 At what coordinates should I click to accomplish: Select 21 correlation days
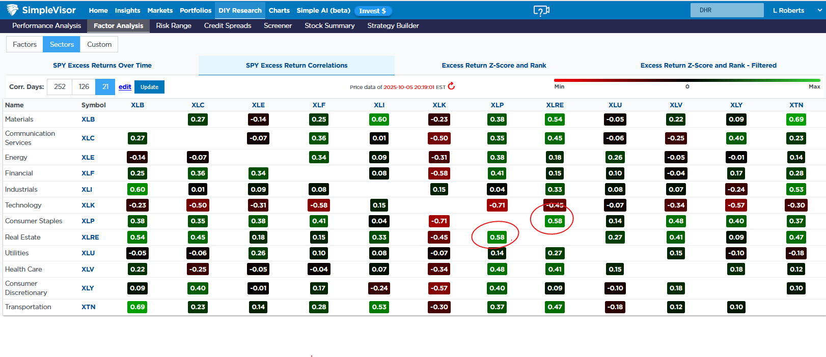105,87
